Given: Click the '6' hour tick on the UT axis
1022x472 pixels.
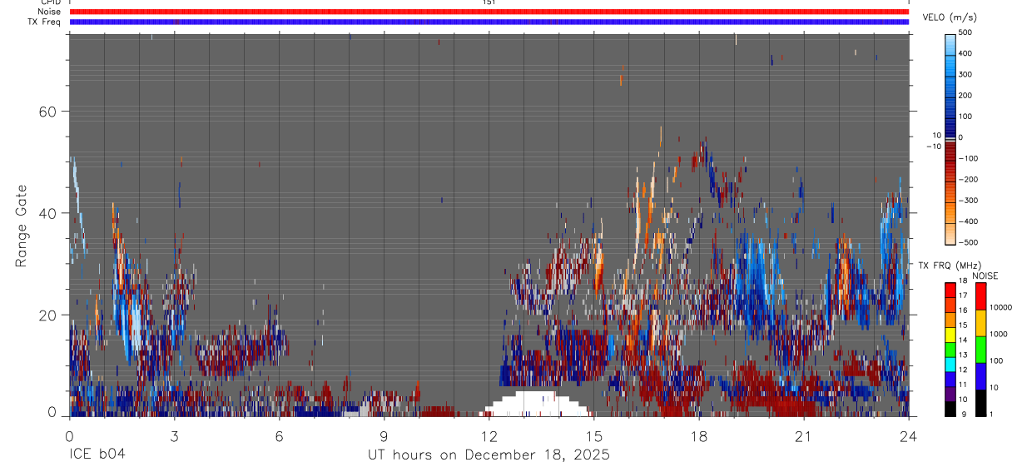Looking at the screenshot, I should point(279,435).
